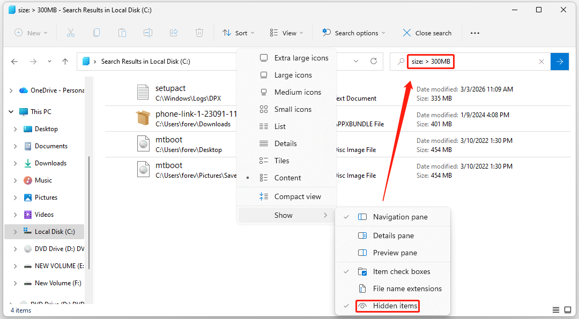Open the Search options menu
This screenshot has width=579, height=319.
tap(353, 33)
